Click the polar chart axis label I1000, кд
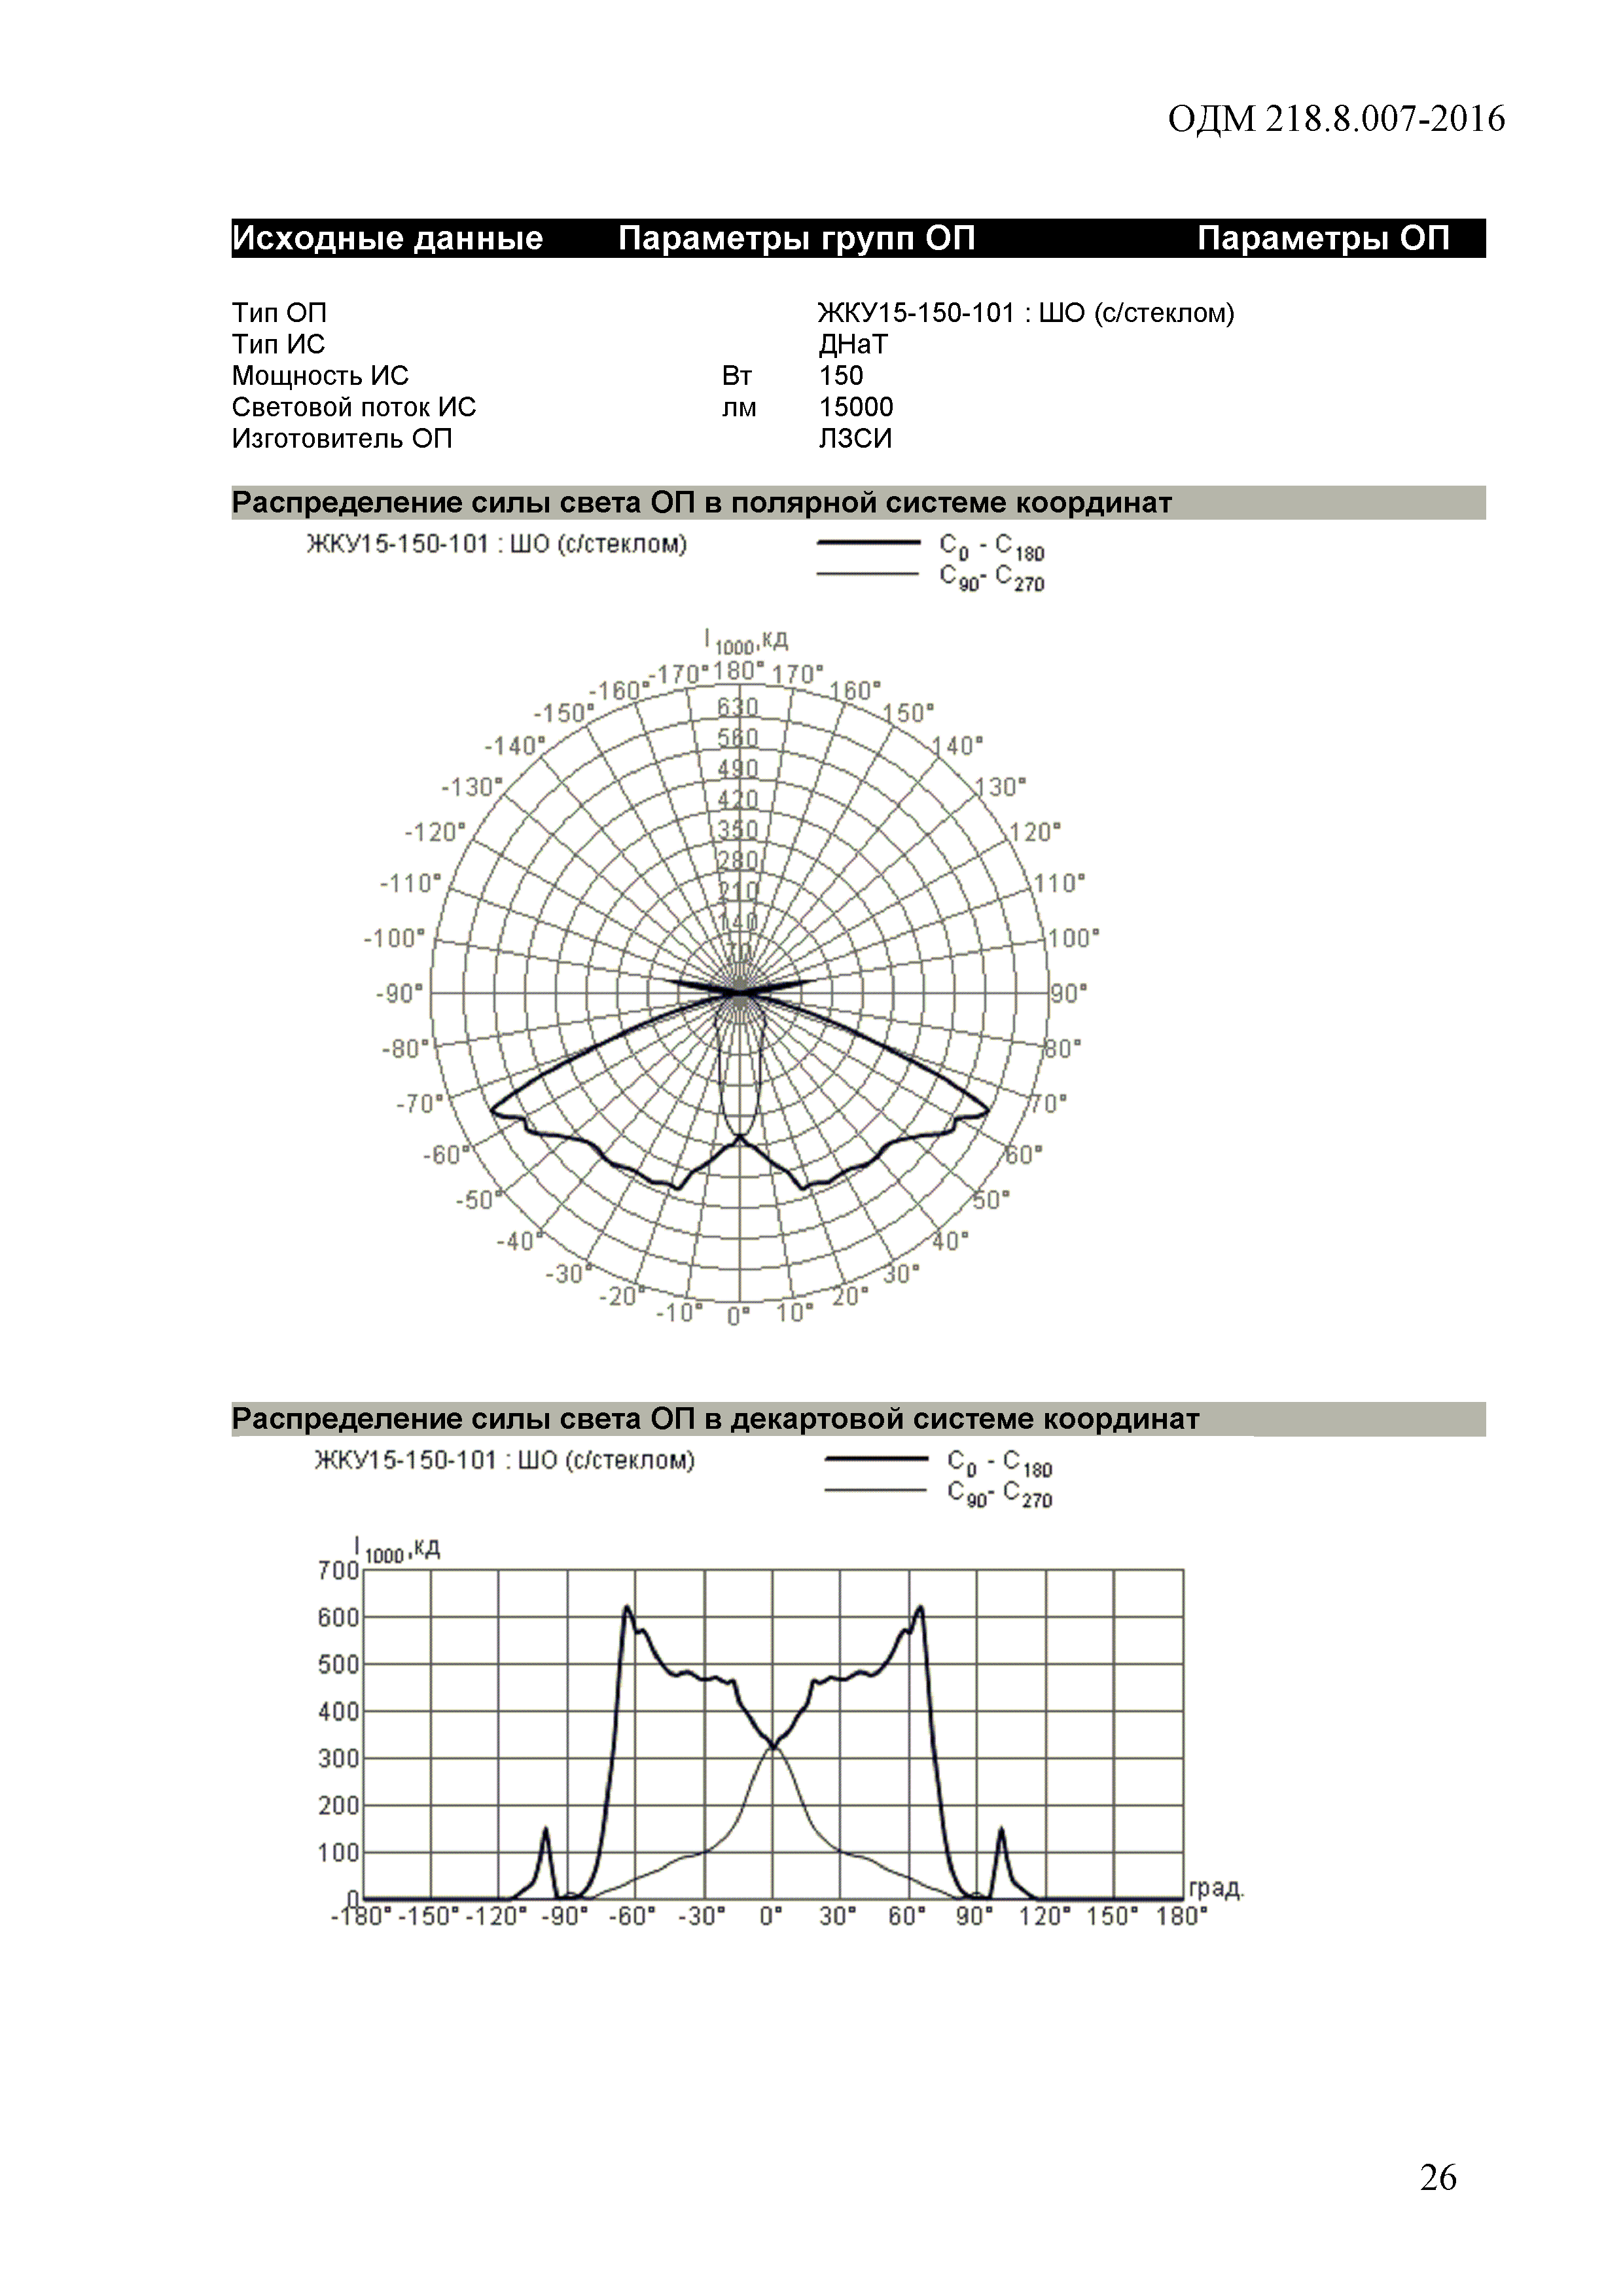The height and width of the screenshot is (2296, 1623). [x=746, y=641]
